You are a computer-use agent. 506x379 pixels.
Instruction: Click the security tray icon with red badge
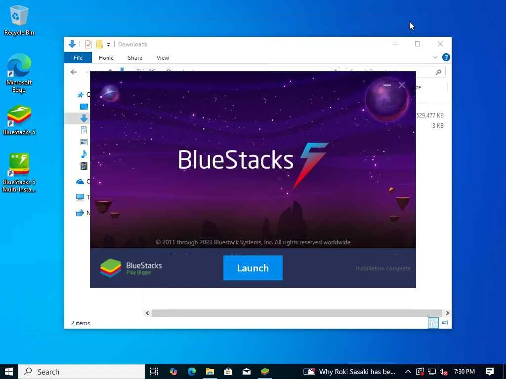[420, 372]
